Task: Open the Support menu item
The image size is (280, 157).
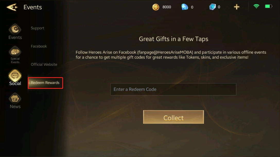Action: click(37, 28)
